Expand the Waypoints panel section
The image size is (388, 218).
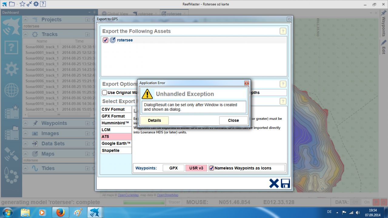tap(26, 123)
